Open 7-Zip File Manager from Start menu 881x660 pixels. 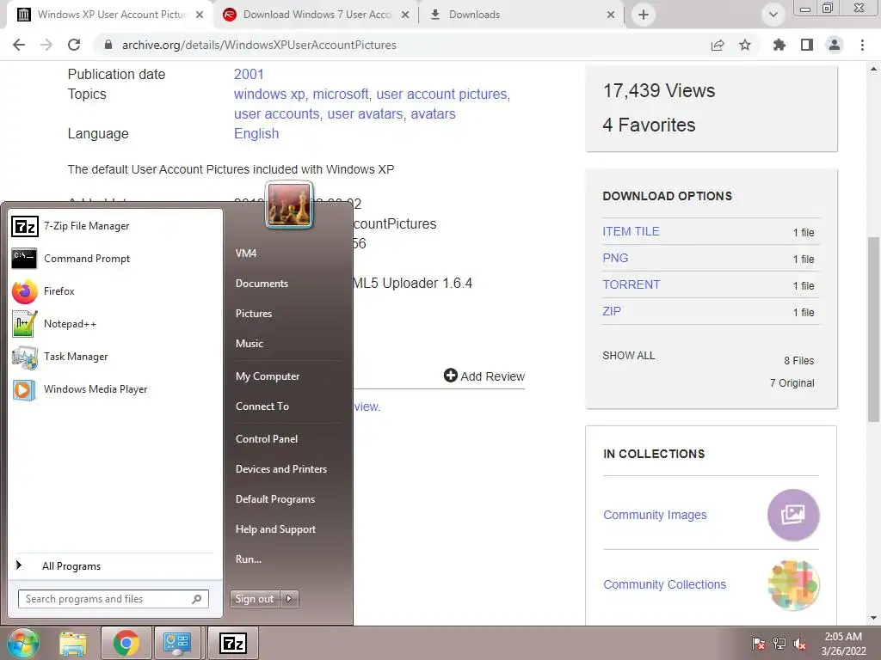(115, 226)
